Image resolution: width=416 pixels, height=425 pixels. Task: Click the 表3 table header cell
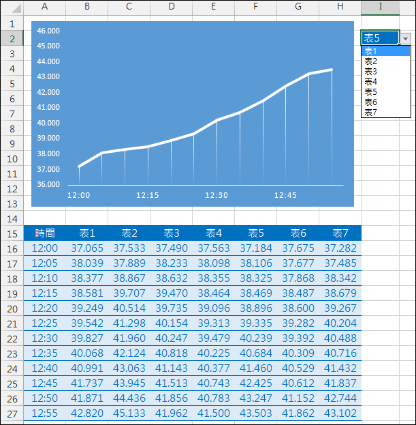[x=171, y=233]
